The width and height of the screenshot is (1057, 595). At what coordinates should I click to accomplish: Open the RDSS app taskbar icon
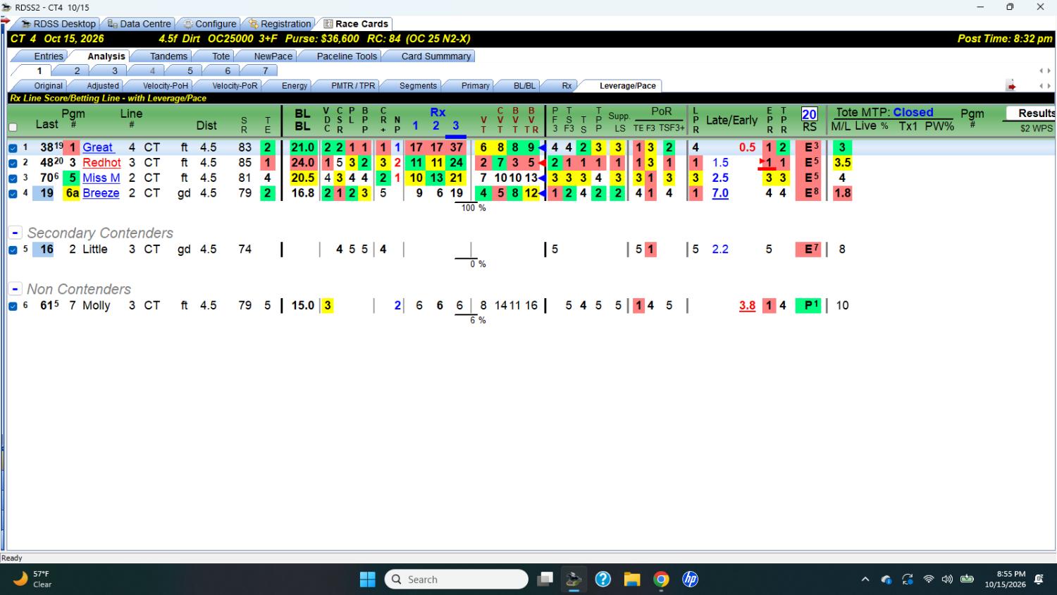[574, 579]
